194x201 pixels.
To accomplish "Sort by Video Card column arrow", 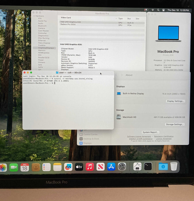I will [116, 19].
